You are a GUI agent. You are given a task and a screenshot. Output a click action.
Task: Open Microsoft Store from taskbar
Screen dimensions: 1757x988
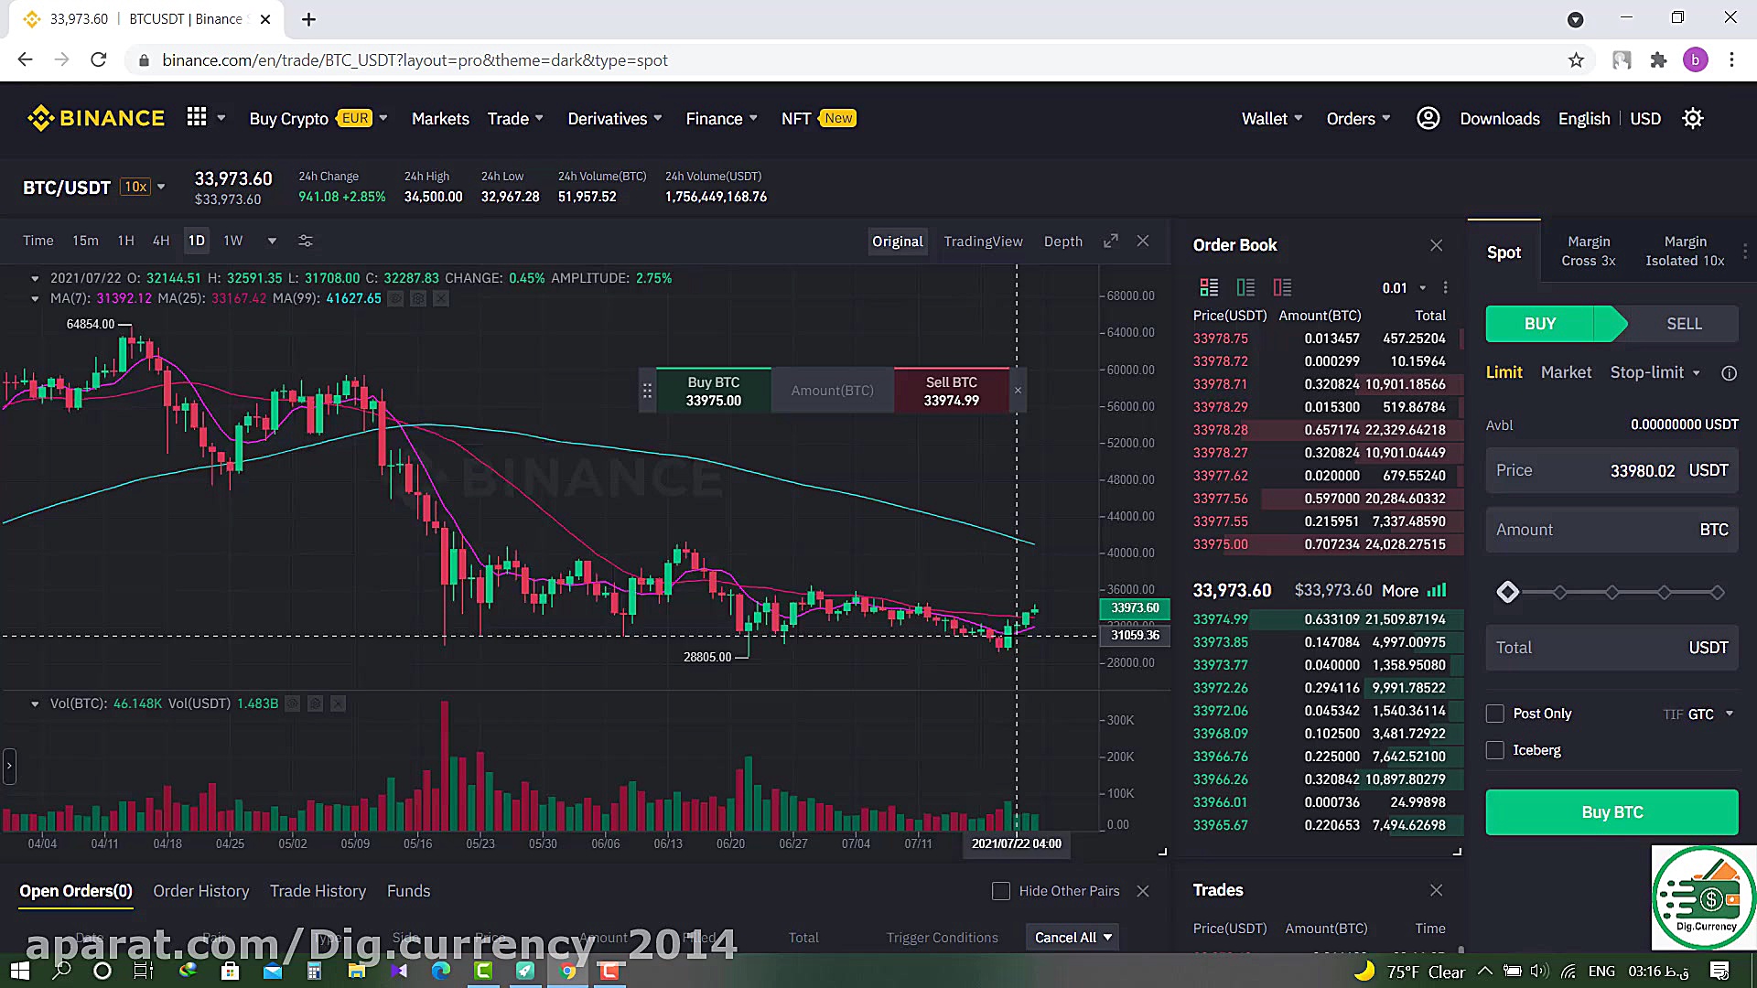(x=230, y=971)
